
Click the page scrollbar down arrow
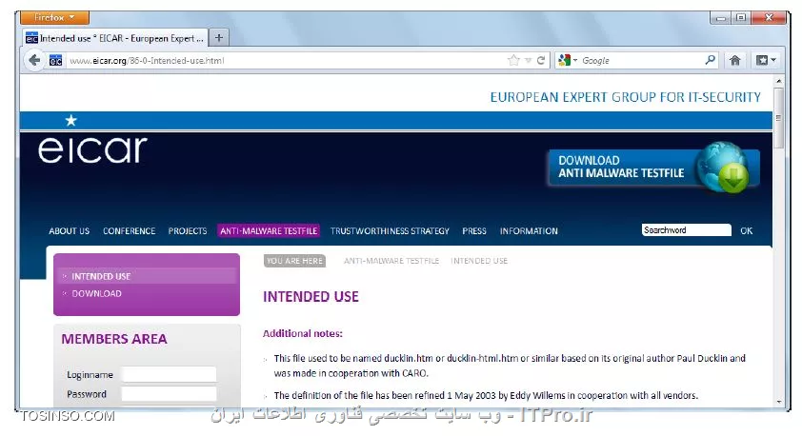[x=778, y=402]
